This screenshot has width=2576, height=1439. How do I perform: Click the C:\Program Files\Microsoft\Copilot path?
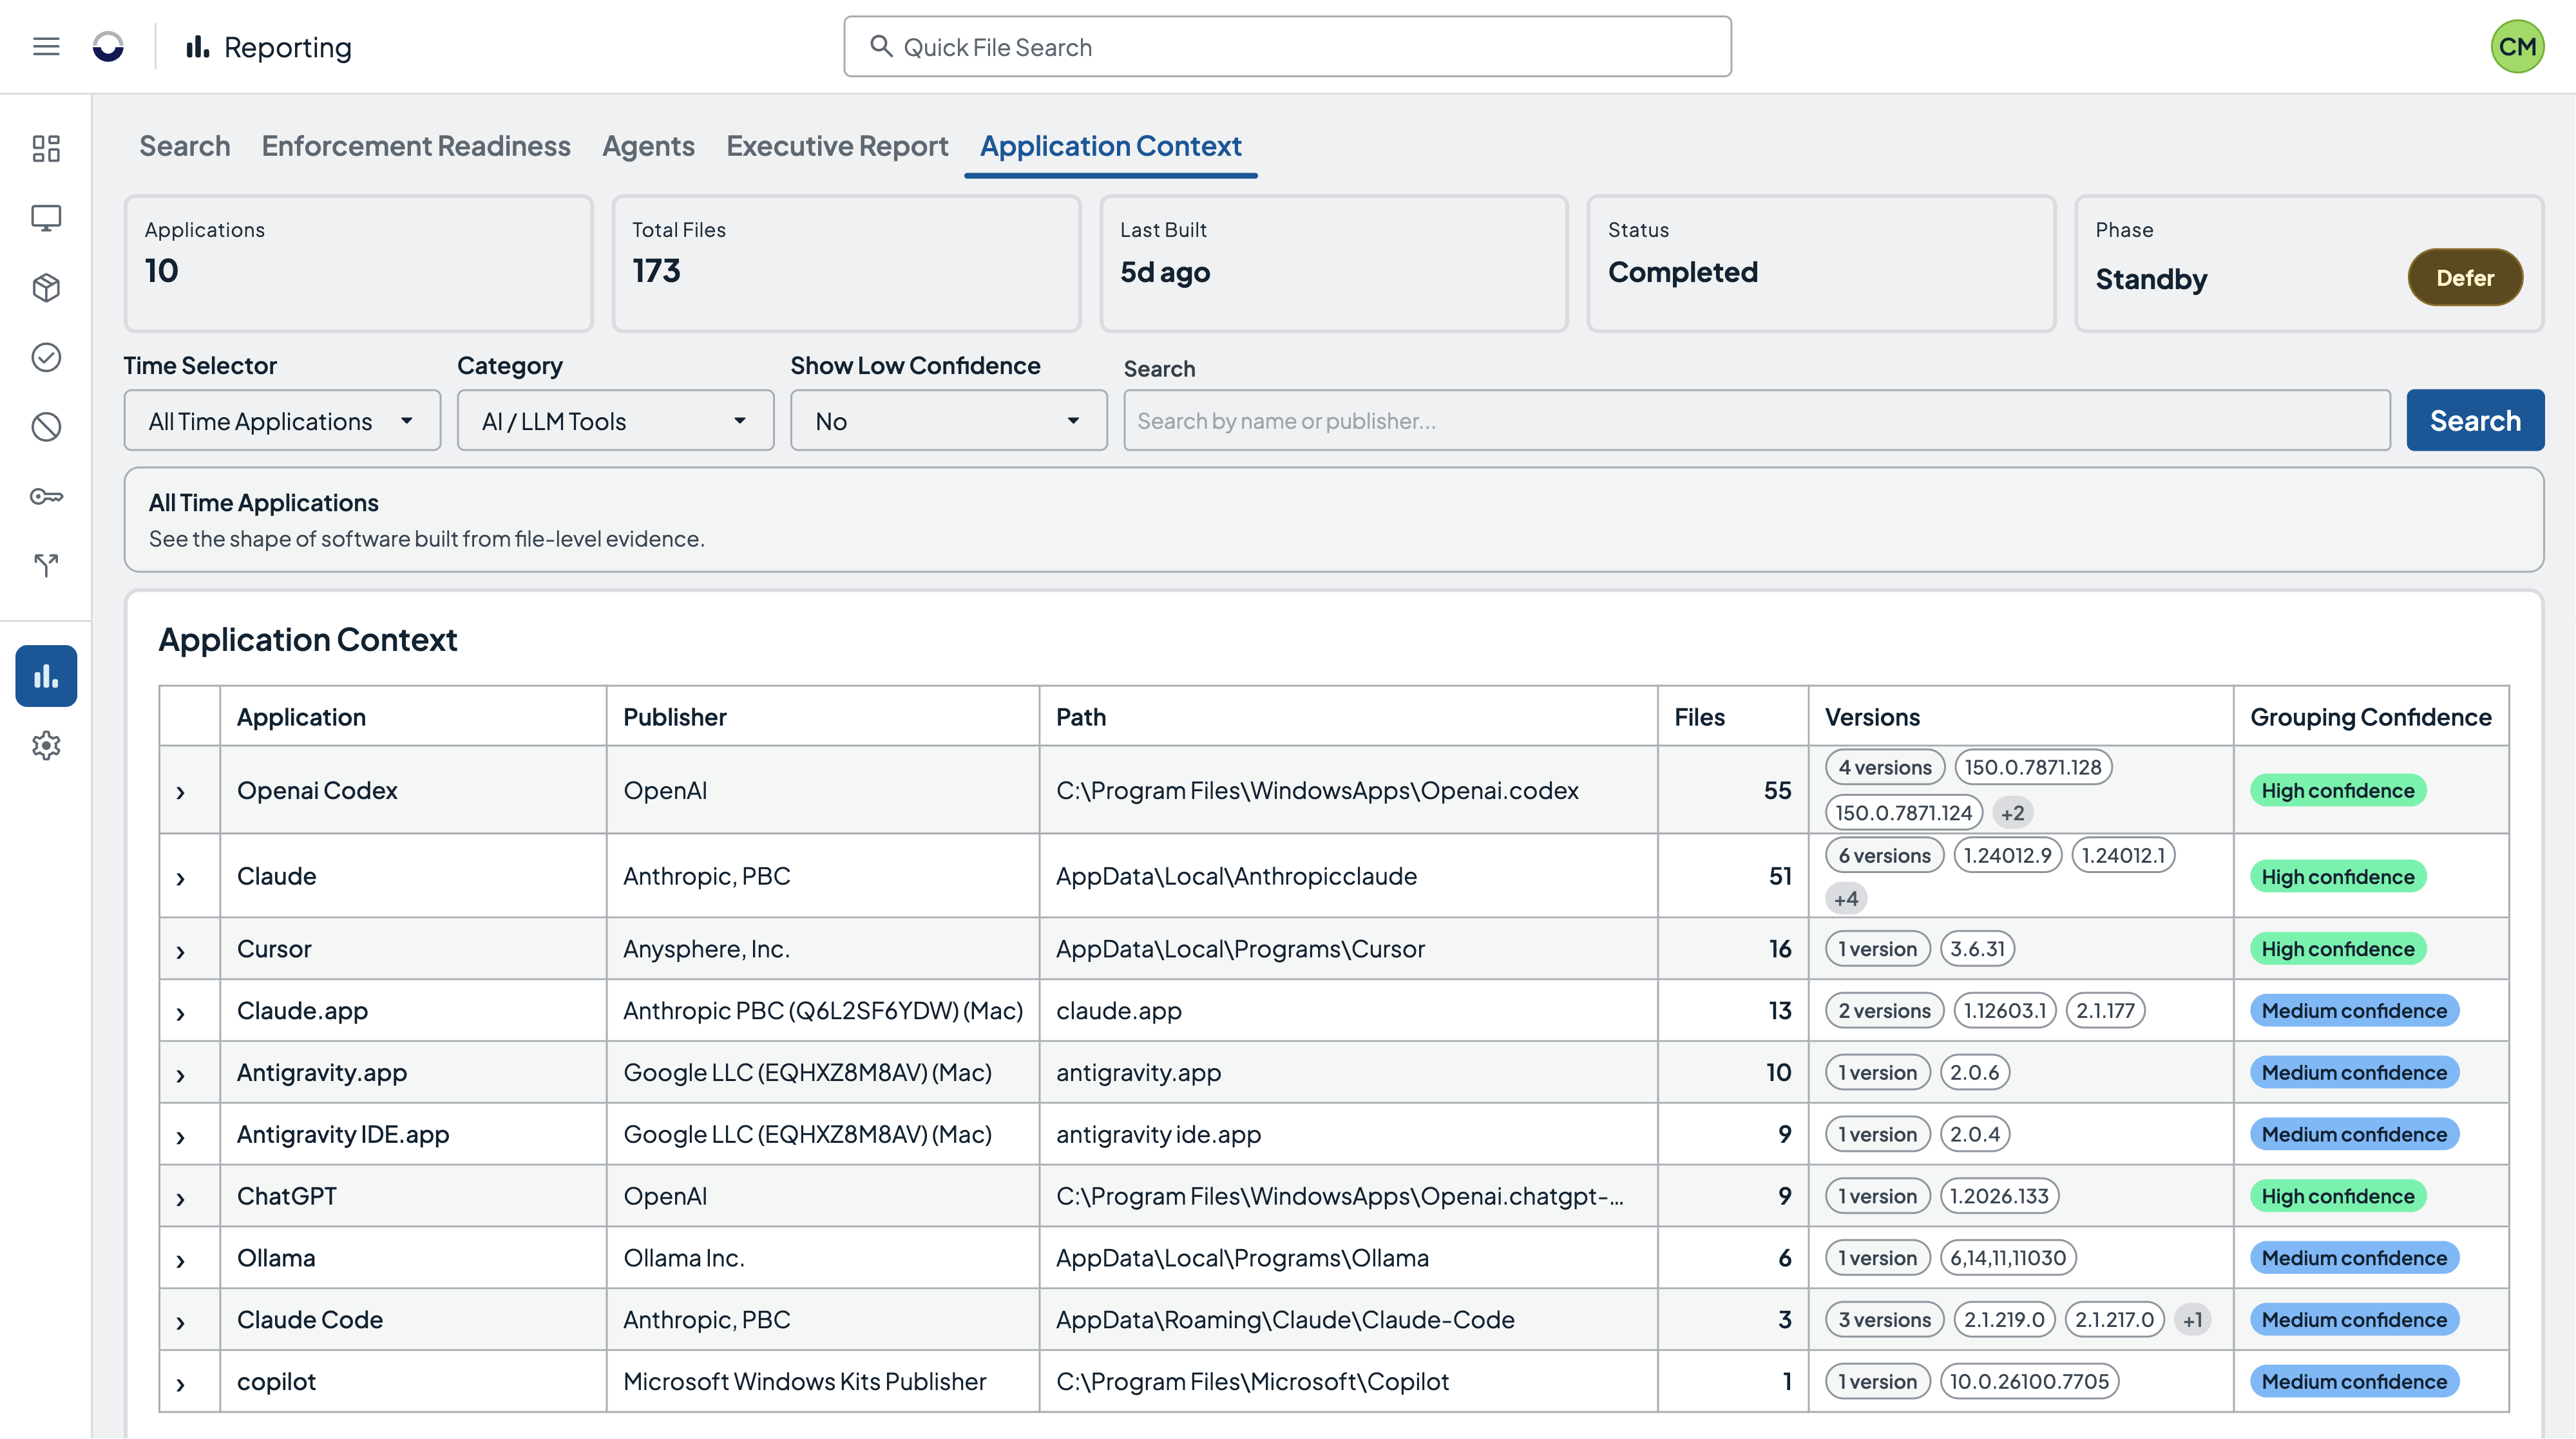[1252, 1381]
